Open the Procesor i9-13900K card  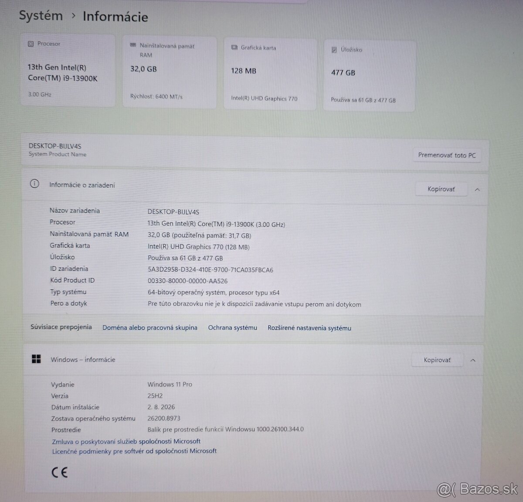pos(68,71)
